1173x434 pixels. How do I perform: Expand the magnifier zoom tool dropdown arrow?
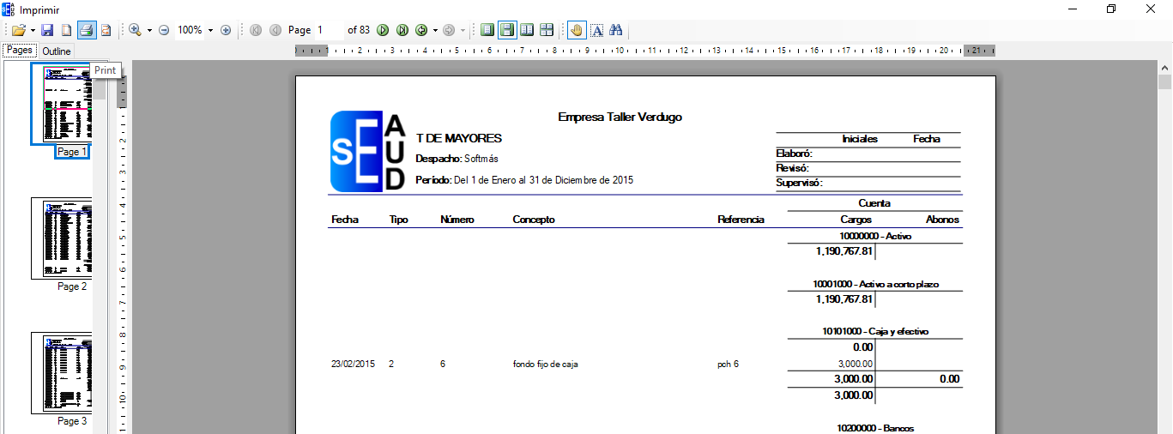click(x=149, y=30)
